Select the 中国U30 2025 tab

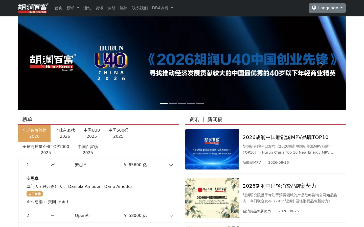coord(92,133)
